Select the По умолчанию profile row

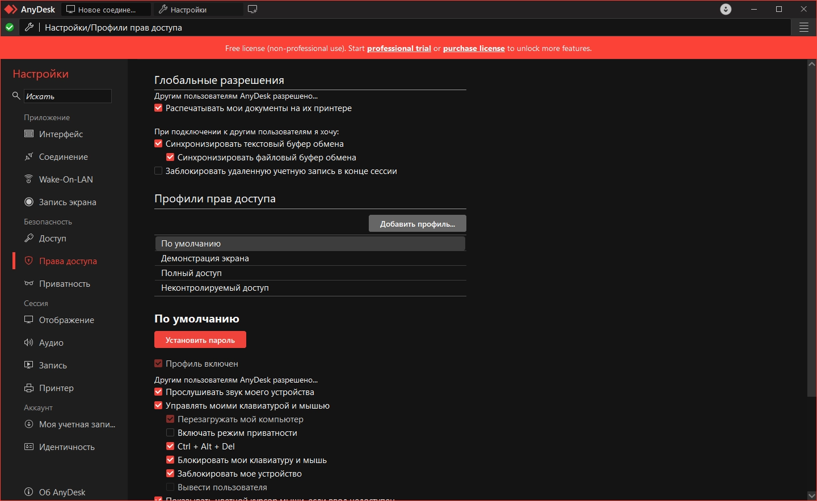point(310,243)
